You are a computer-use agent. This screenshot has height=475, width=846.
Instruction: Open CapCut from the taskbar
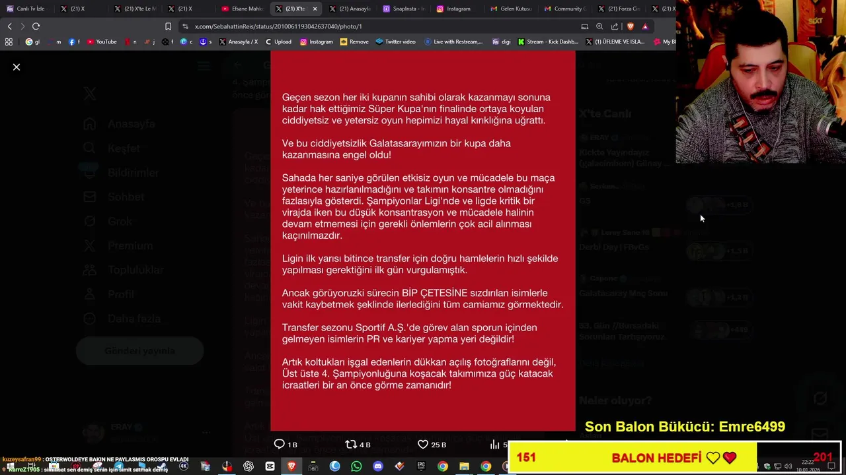pos(270,466)
